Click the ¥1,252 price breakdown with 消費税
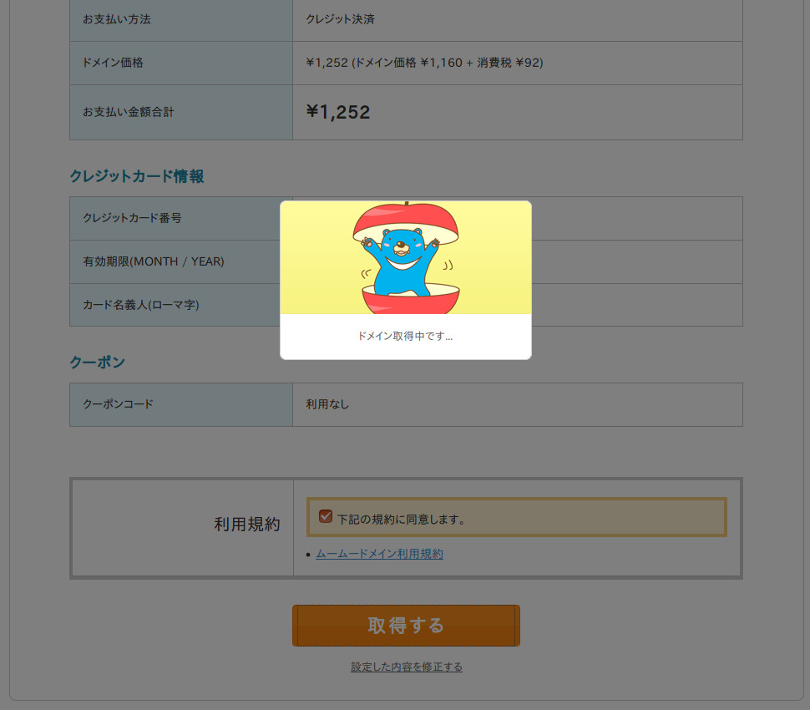 coord(424,63)
